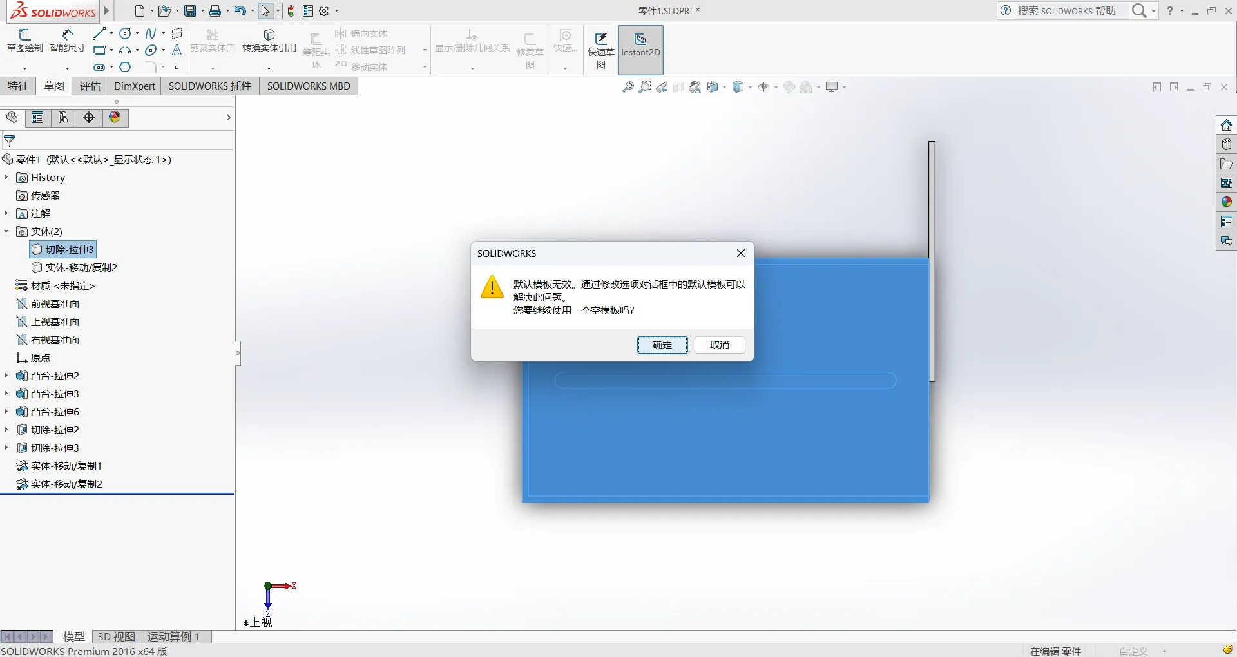
Task: Expand the FeatureManager panel tabs chevron
Action: pos(228,117)
